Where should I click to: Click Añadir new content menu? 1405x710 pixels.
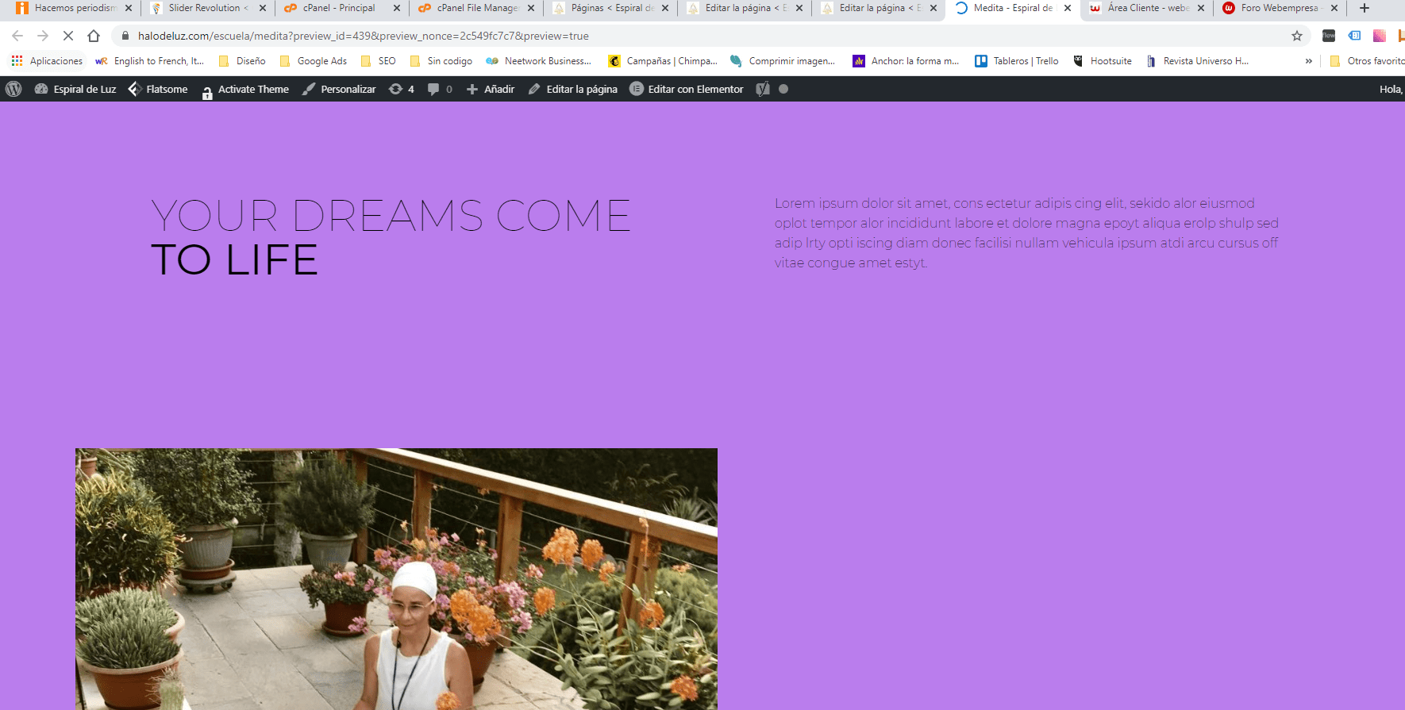coord(491,89)
